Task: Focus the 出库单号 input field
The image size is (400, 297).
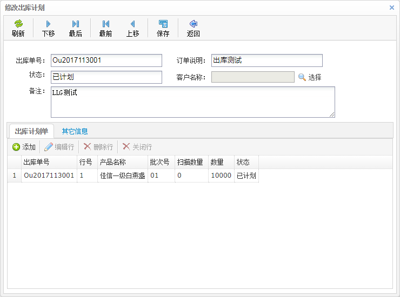Action: click(x=106, y=60)
